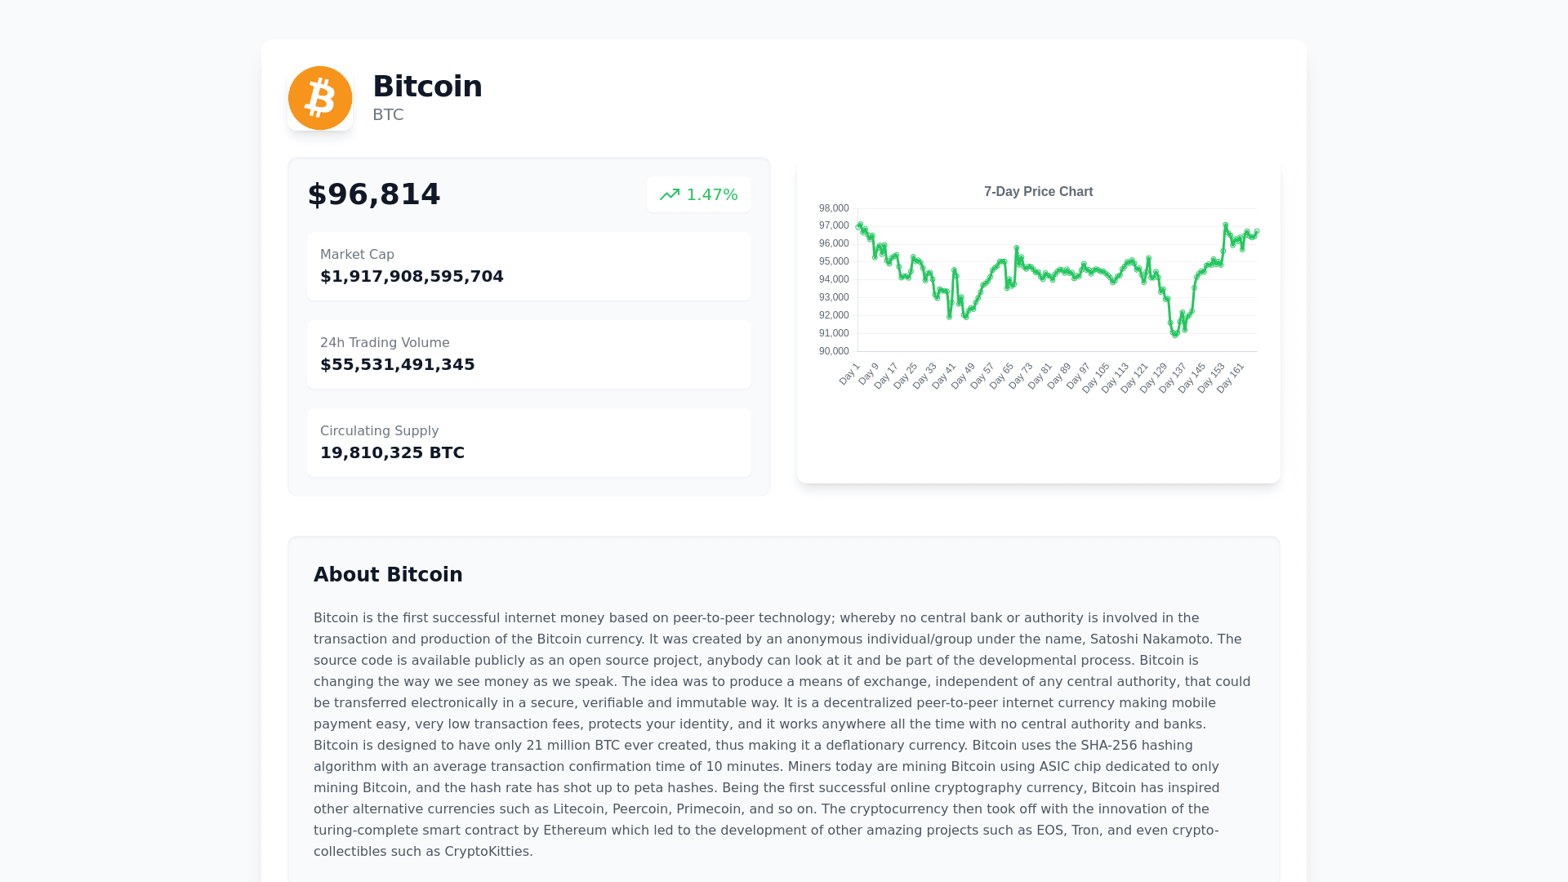Click the $1,917,908,595,704 market cap value

412,276
